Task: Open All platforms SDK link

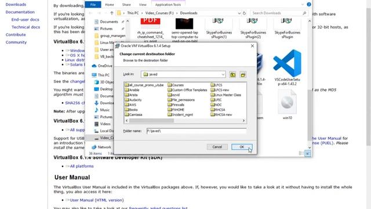Action: pyautogui.click(x=82, y=167)
